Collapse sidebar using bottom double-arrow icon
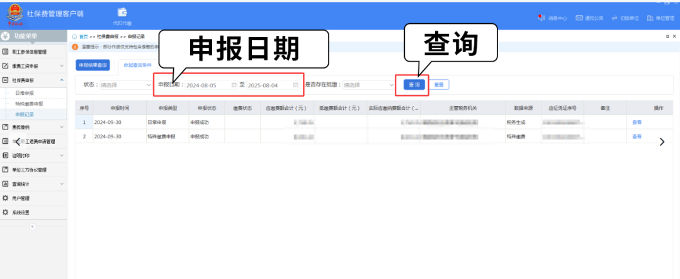This screenshot has height=279, width=680. coord(33,226)
